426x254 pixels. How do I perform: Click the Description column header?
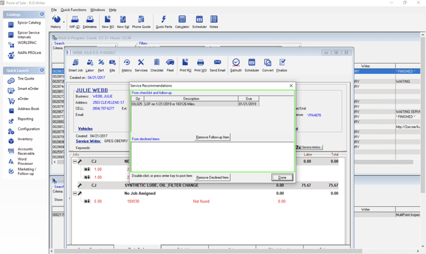(191, 99)
